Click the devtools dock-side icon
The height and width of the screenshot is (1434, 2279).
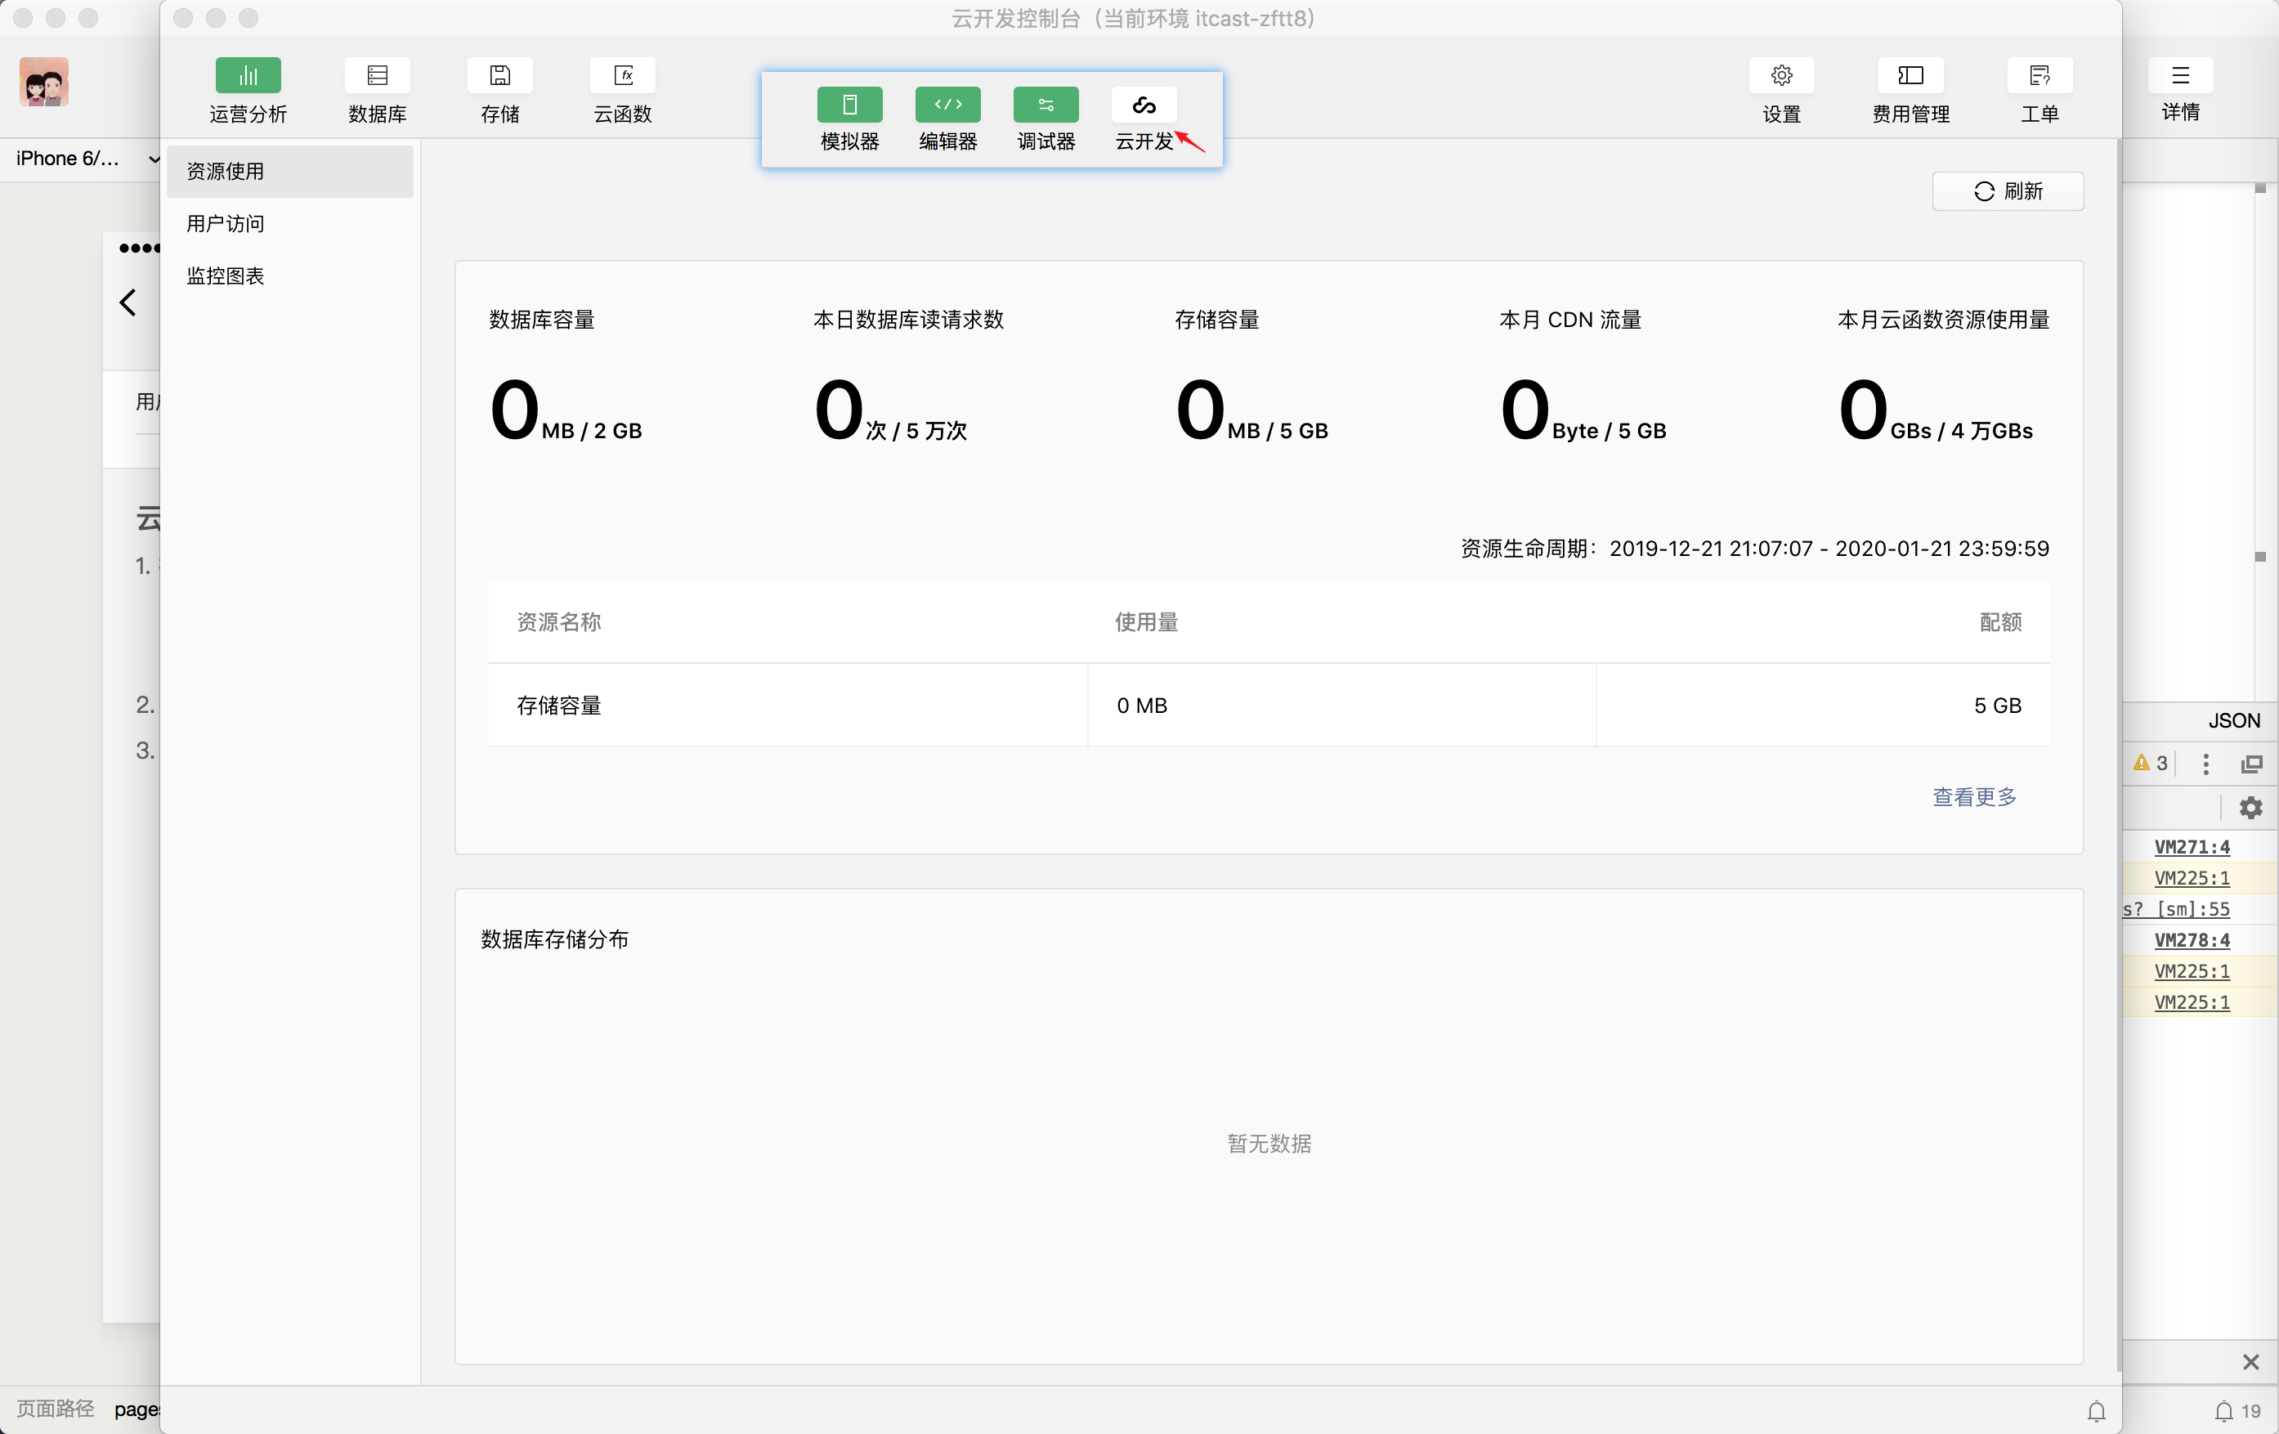coord(2251,764)
